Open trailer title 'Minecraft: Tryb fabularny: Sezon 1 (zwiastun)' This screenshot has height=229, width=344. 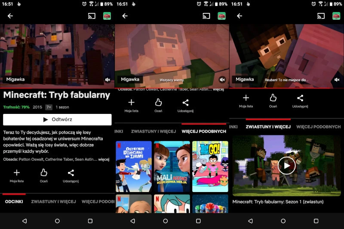click(278, 202)
